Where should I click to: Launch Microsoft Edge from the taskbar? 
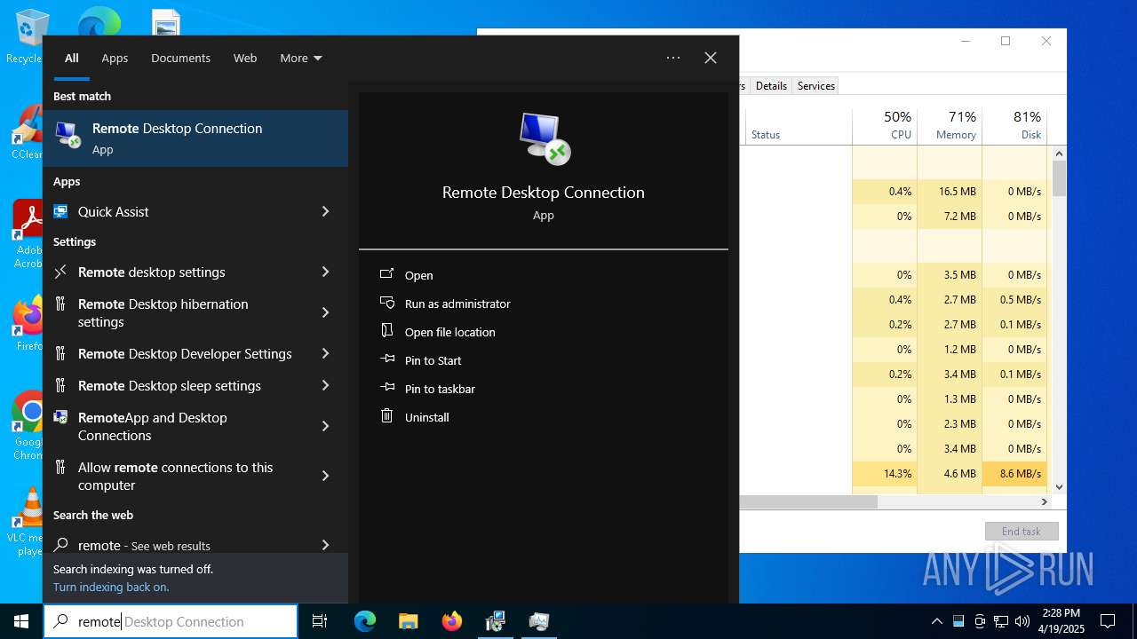point(365,621)
